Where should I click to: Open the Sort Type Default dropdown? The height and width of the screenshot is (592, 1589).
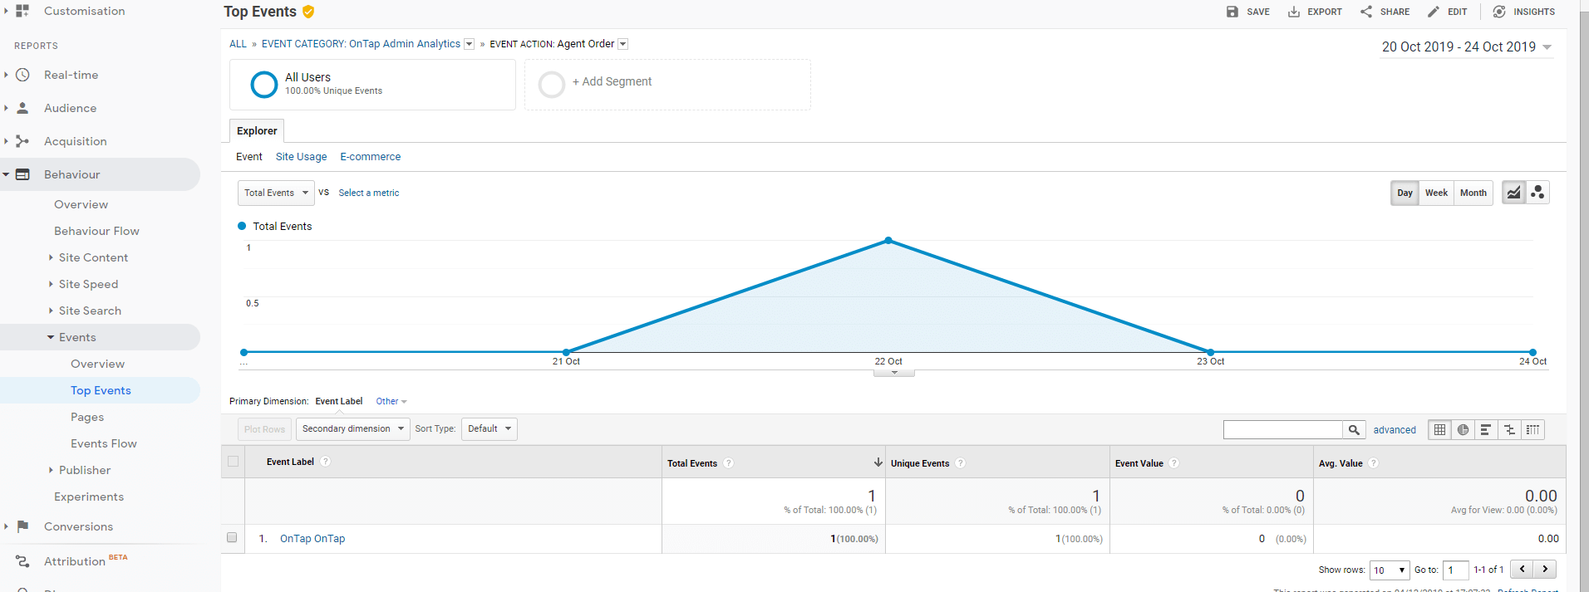click(x=489, y=429)
